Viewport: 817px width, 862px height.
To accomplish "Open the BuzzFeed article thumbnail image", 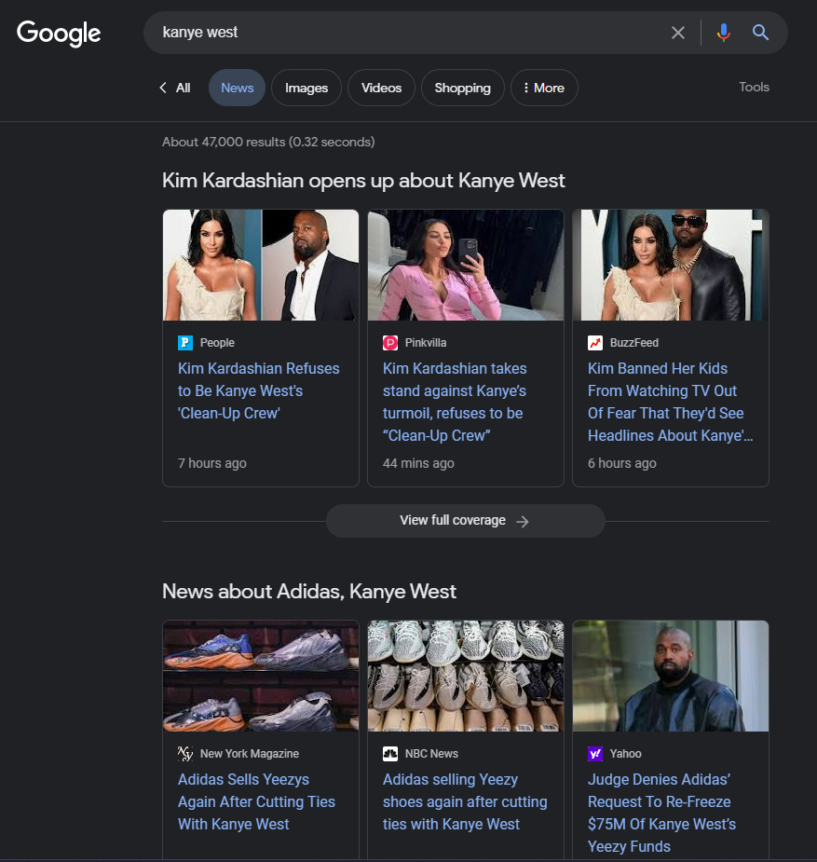I will 671,265.
